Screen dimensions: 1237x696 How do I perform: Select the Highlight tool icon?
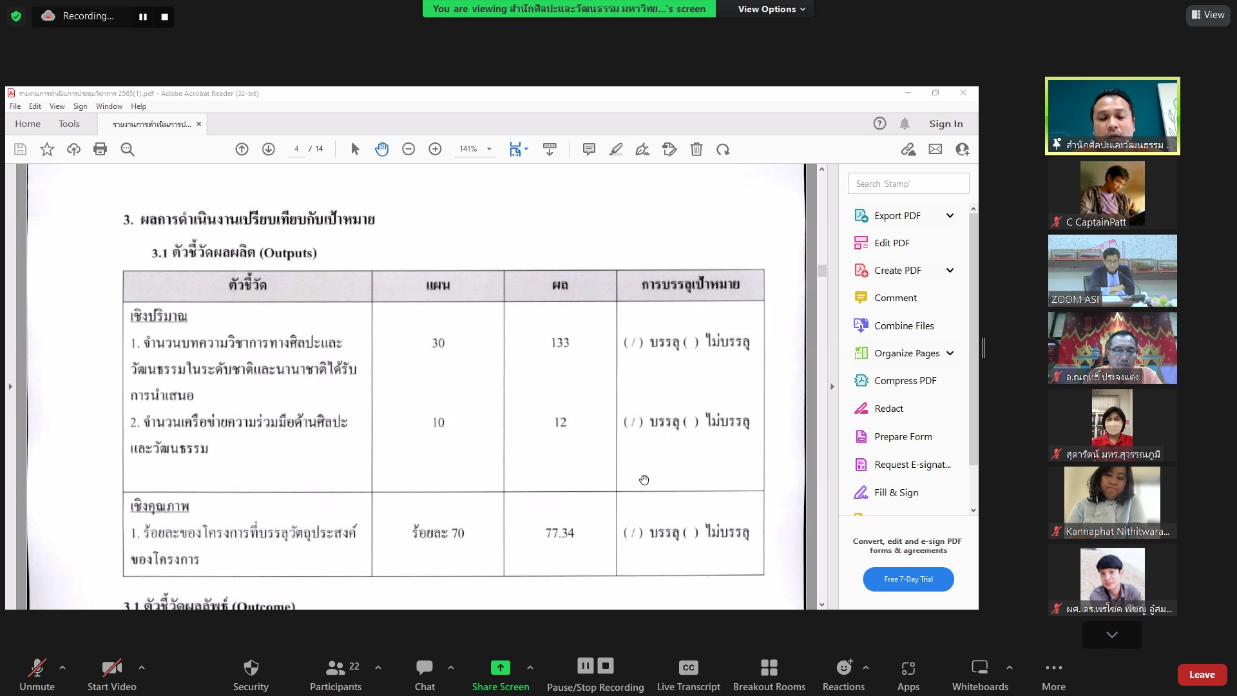coord(615,149)
